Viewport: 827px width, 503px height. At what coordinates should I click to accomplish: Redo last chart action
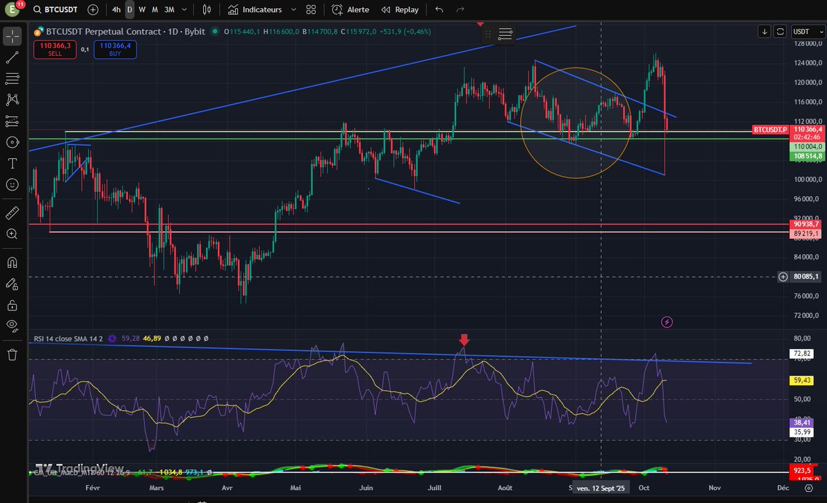pos(460,10)
